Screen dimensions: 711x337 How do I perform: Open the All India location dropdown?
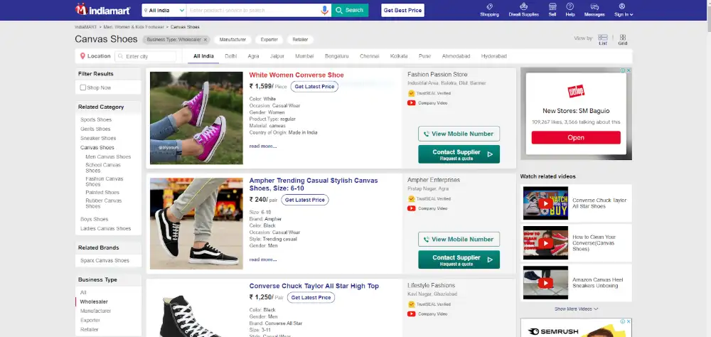(164, 10)
